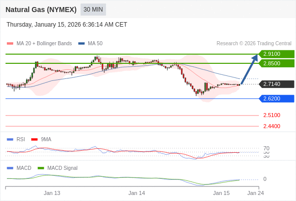Click the Jan 15 axis date label
Screen dimensions: 296x201
point(221,193)
